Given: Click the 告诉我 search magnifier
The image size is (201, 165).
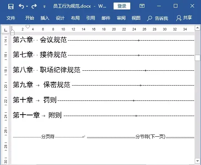Looking at the screenshot, I should [149, 18].
